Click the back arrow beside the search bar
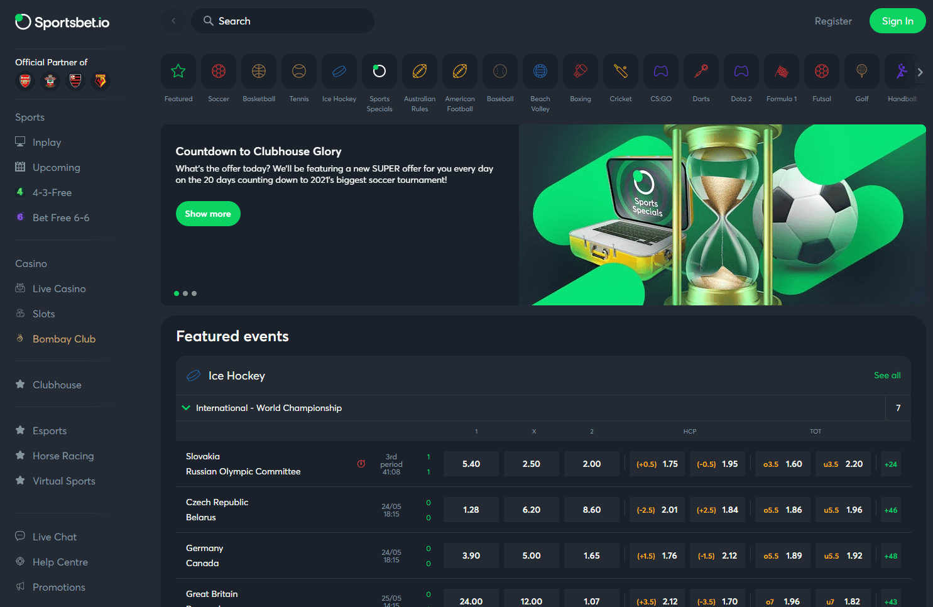 [x=173, y=21]
